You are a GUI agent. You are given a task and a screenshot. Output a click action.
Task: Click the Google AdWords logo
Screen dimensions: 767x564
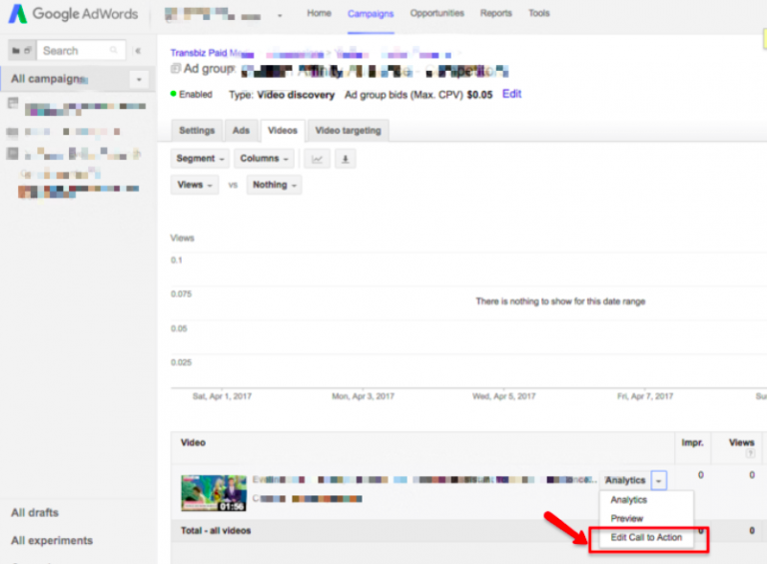[73, 14]
